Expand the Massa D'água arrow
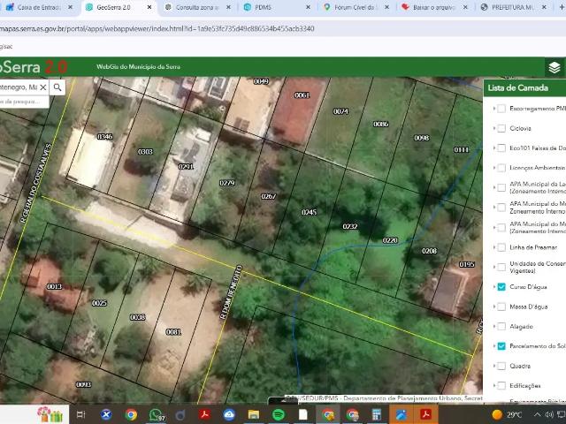Screen dimensions: 566x424 click(493, 307)
